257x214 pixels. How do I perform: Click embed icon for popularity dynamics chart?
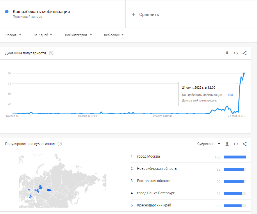tap(236, 53)
